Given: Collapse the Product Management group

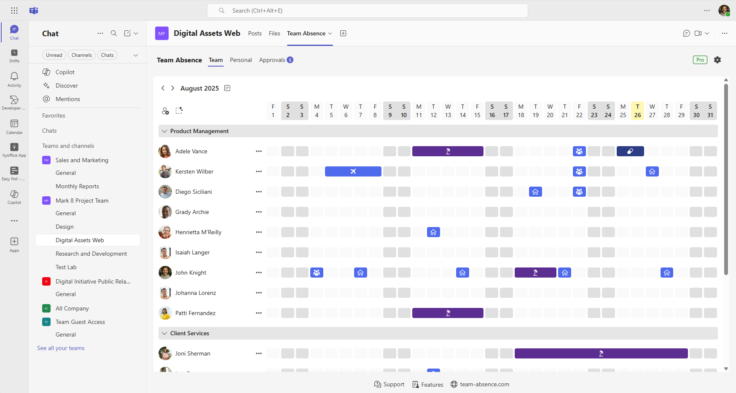Looking at the screenshot, I should [x=164, y=131].
